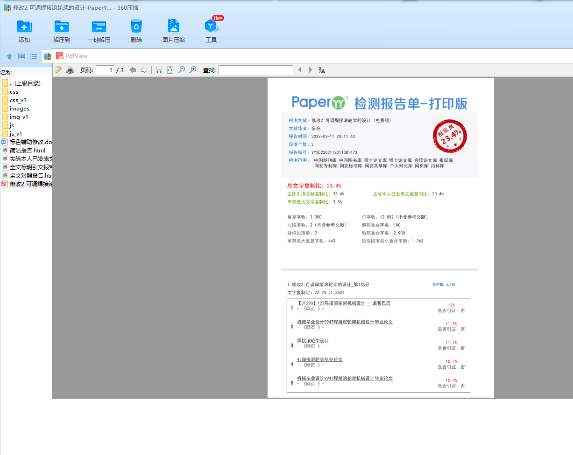Select the 标色辅助修改 Word document
The image size is (573, 455).
click(x=27, y=142)
